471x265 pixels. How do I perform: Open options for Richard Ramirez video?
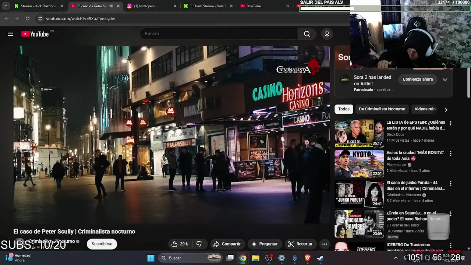(x=450, y=213)
